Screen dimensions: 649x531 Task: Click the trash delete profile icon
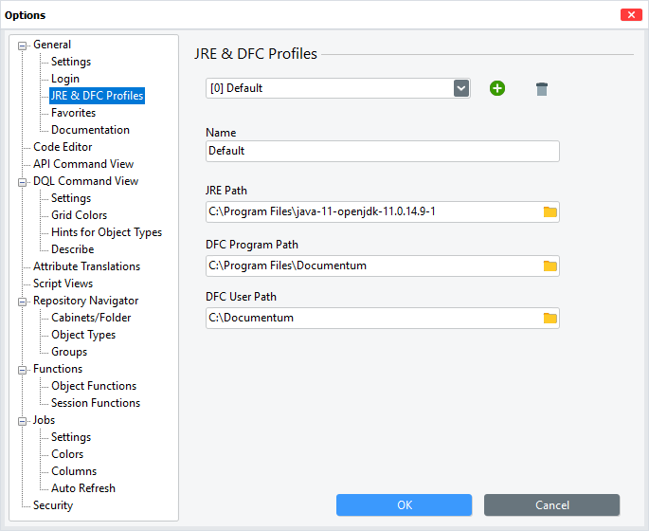[541, 88]
